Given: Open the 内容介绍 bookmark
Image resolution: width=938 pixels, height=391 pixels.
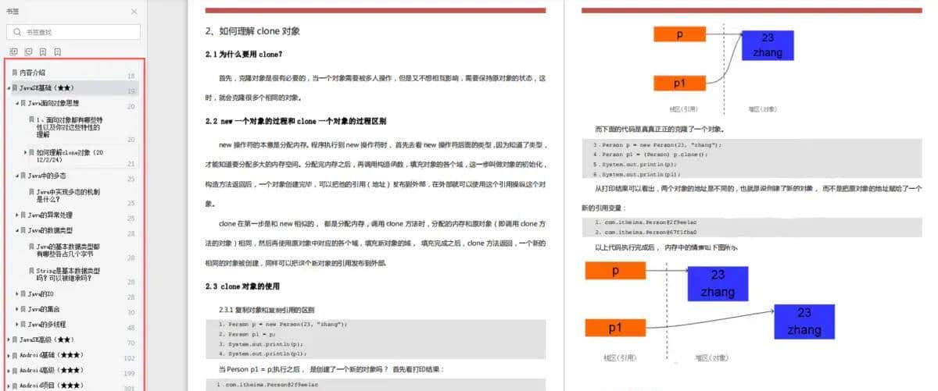Looking at the screenshot, I should [x=32, y=73].
